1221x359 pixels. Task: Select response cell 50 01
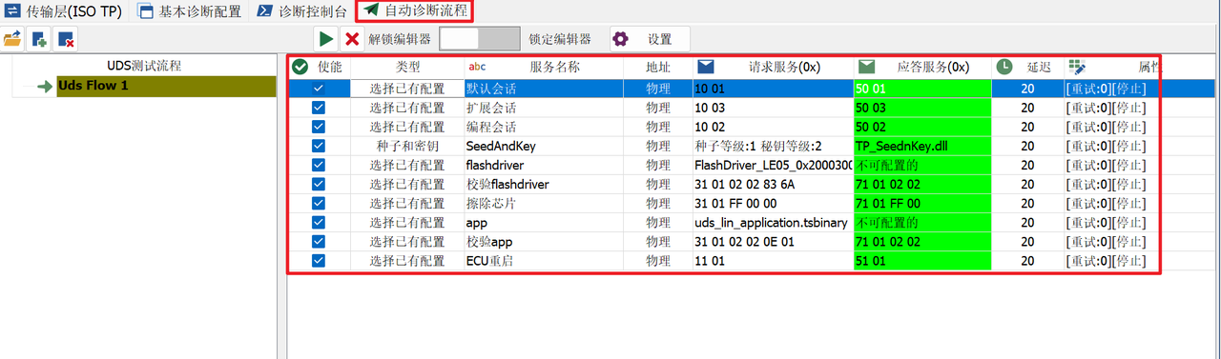click(922, 89)
